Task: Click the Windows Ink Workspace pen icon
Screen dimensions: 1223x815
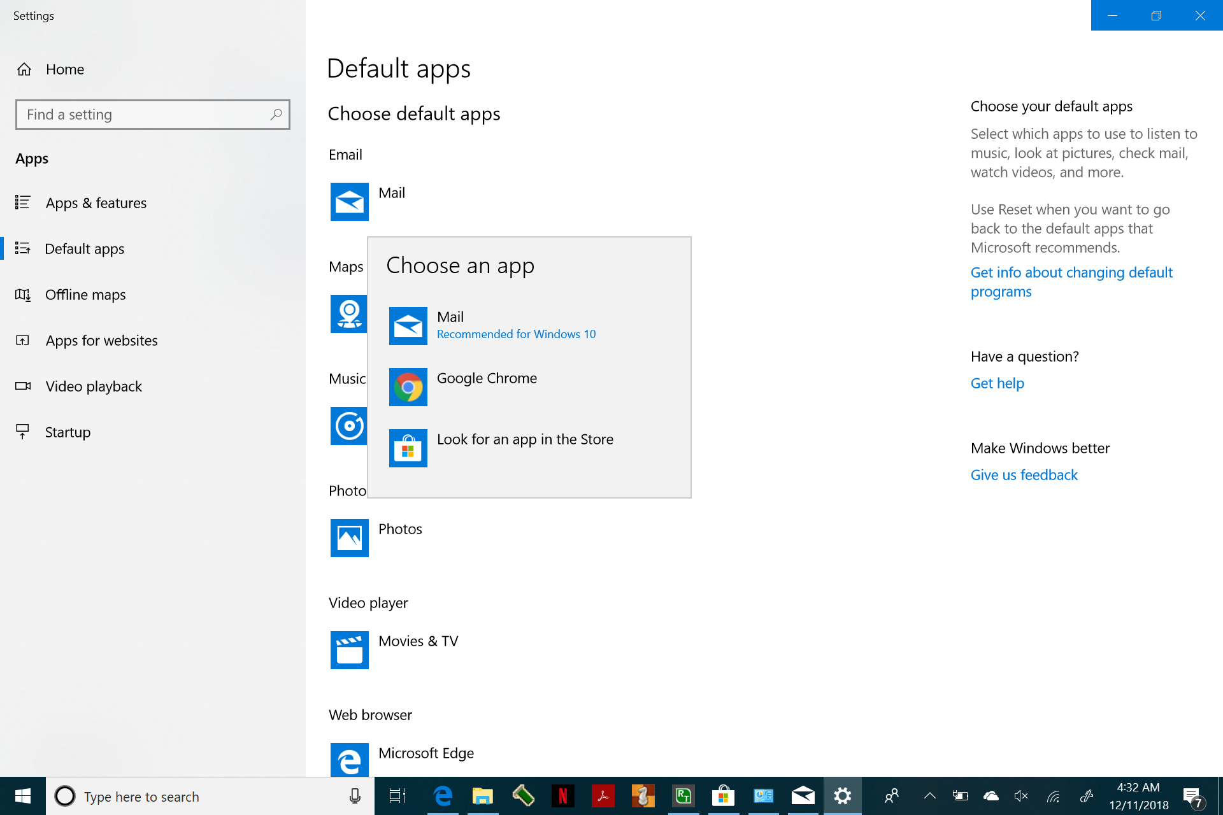Action: [1087, 796]
